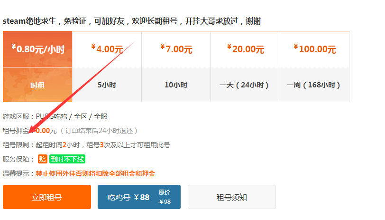
Task: Click the 10小时 duration label
Action: point(176,85)
